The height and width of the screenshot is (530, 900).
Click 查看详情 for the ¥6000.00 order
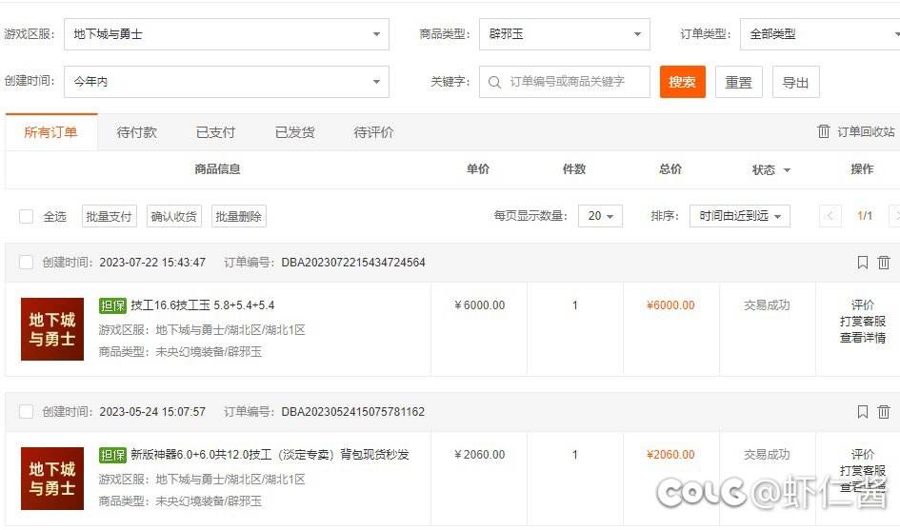(x=863, y=337)
